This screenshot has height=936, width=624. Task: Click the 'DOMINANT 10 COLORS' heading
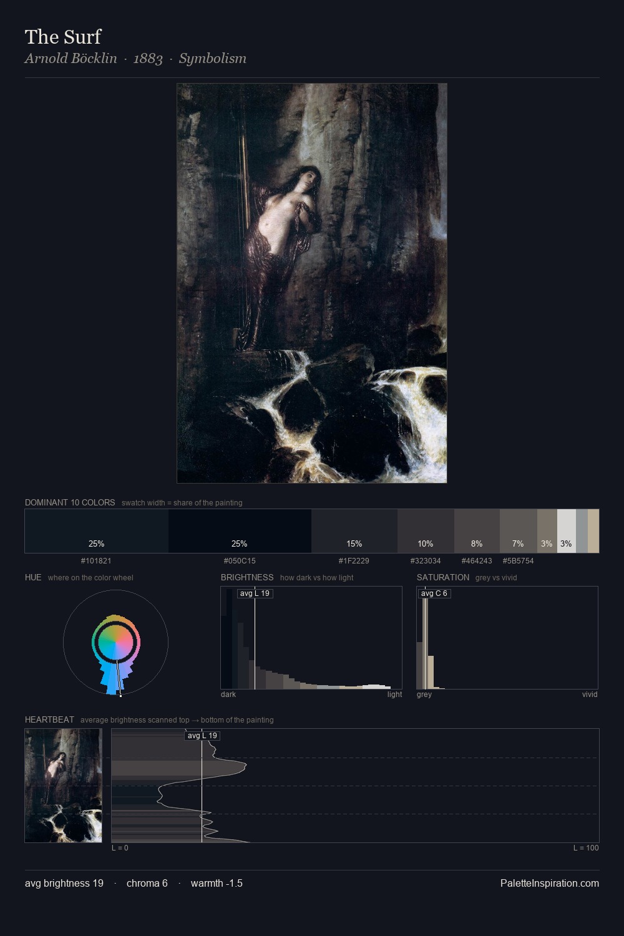click(70, 502)
